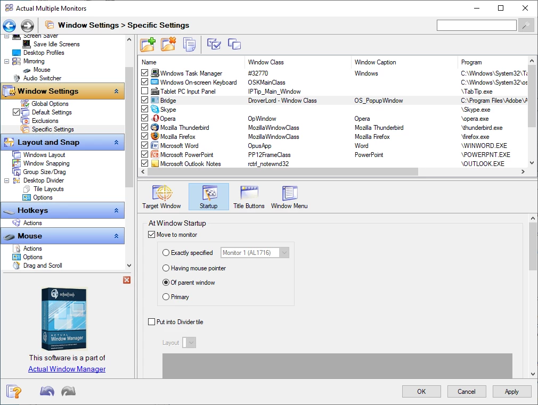Select the Opera icon row

coord(156,118)
